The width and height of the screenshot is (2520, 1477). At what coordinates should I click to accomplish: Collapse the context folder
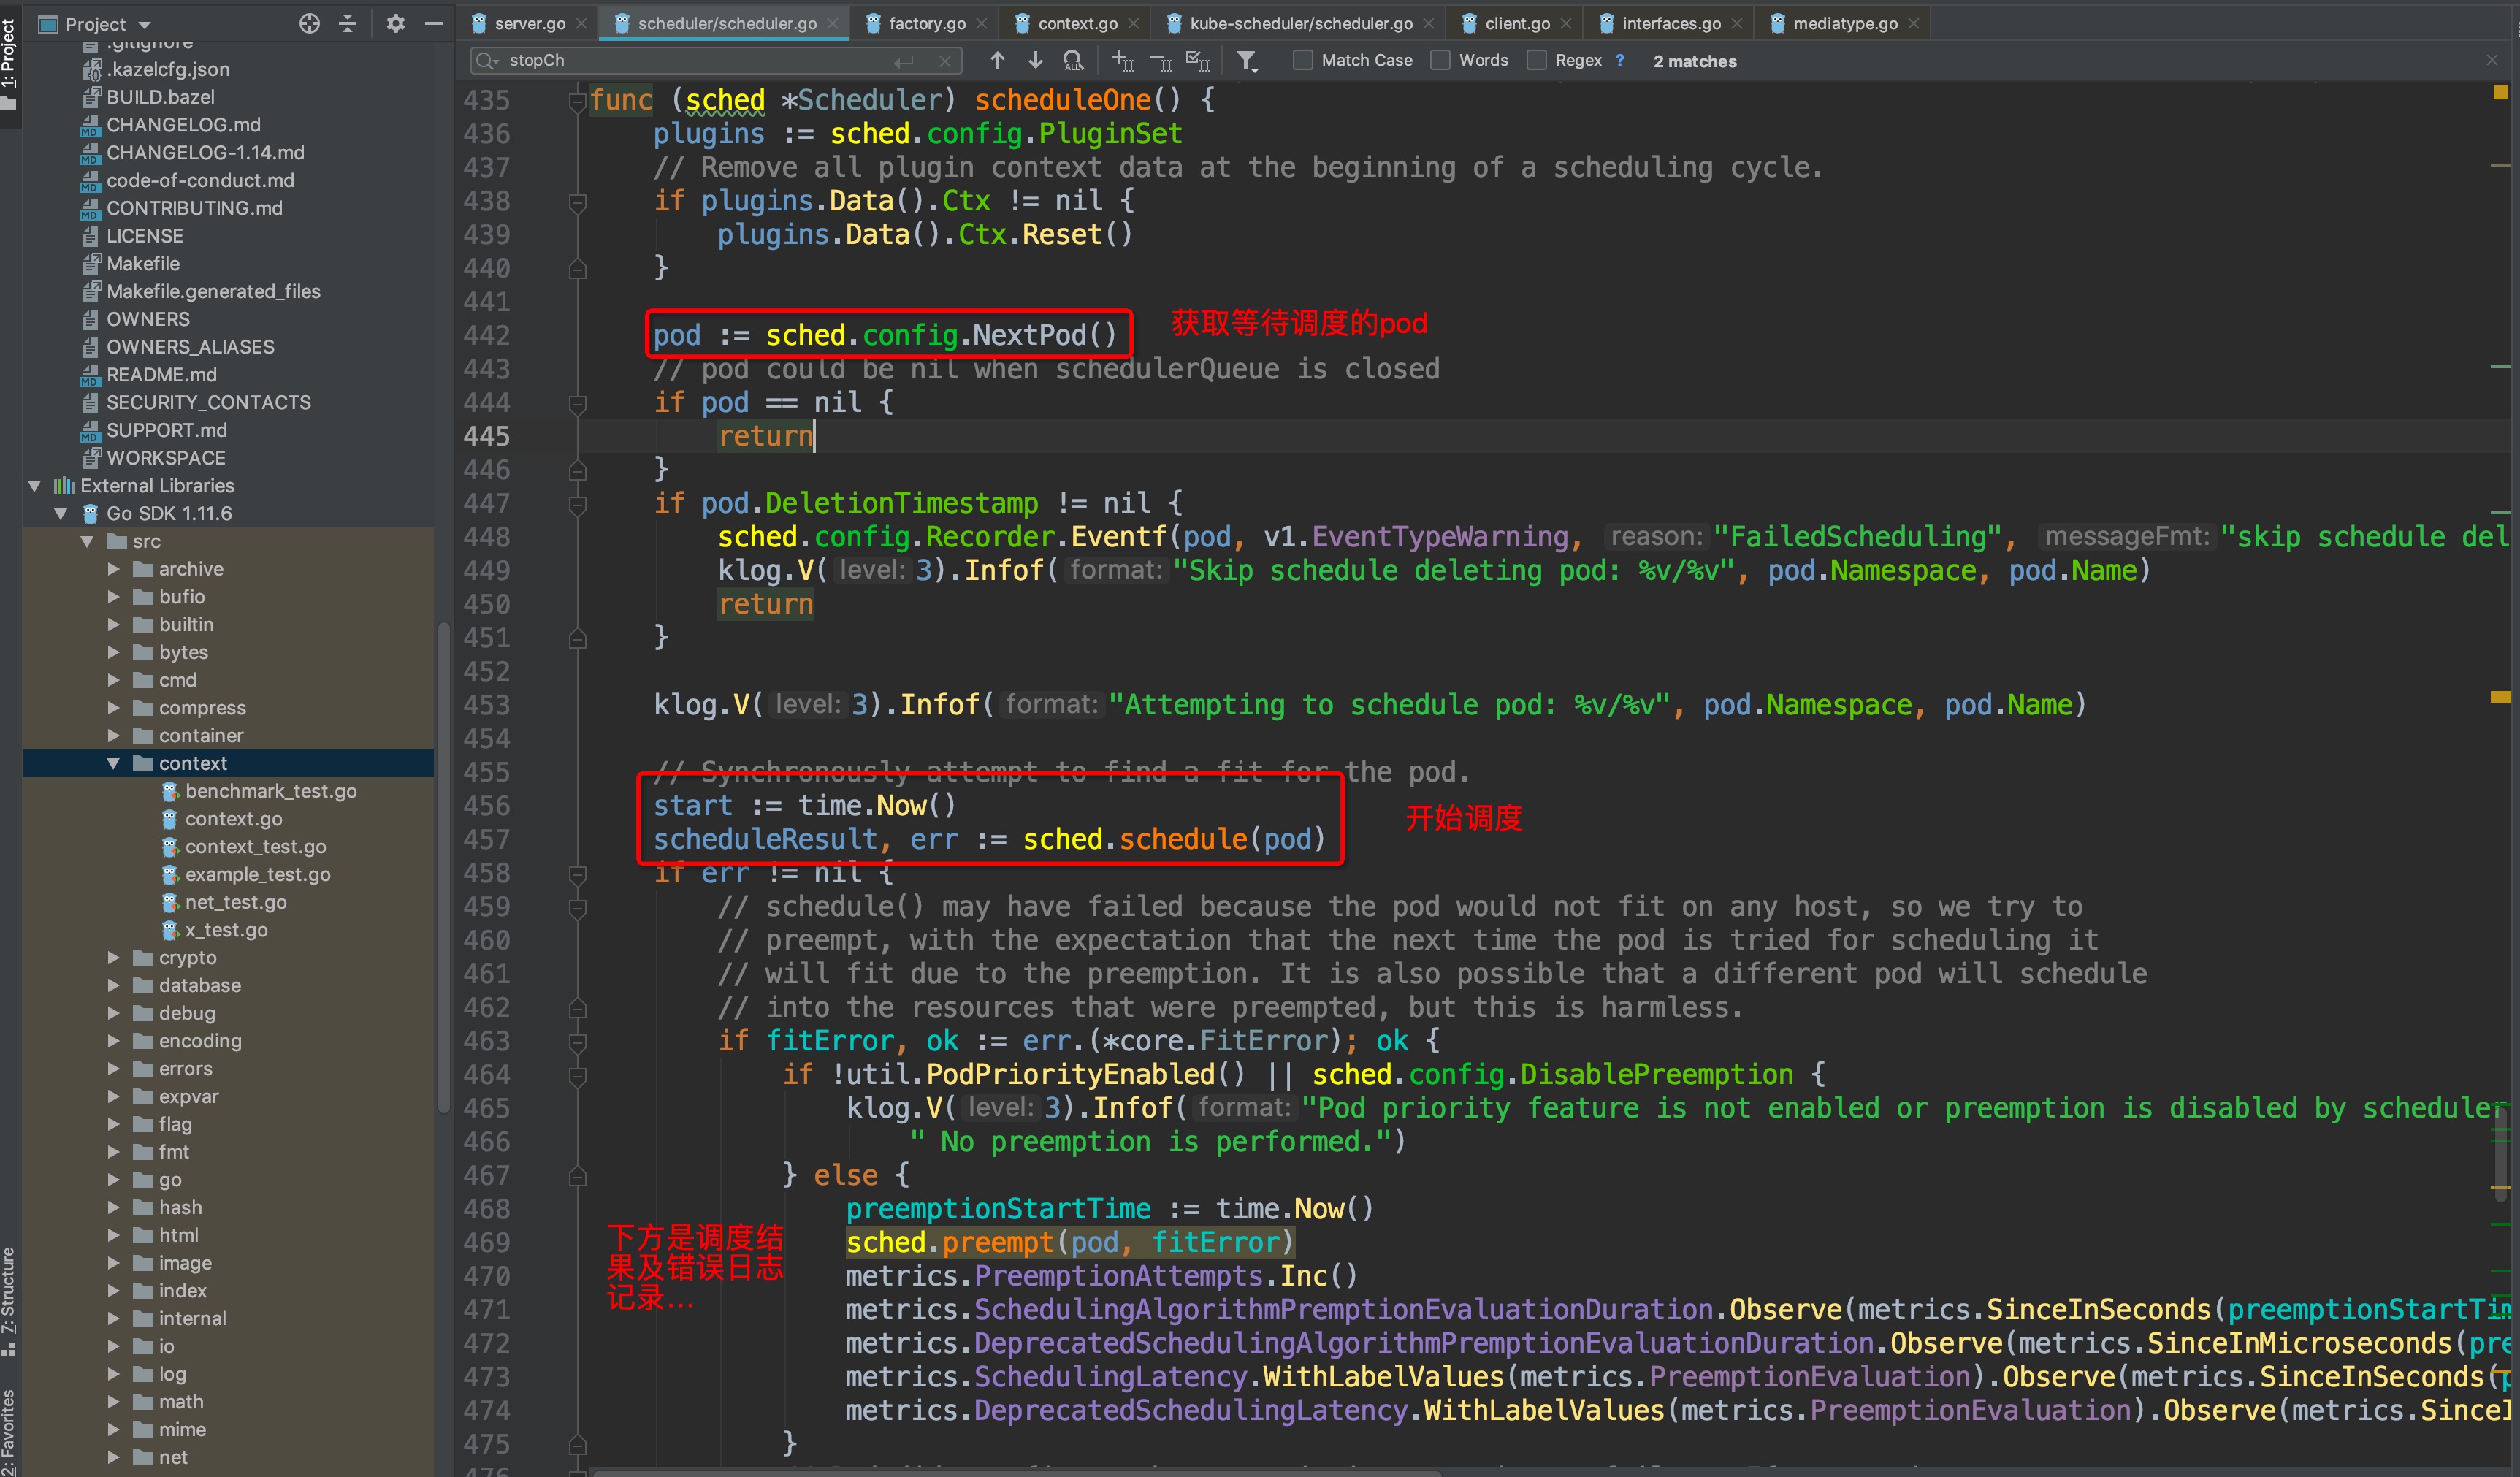coord(113,764)
